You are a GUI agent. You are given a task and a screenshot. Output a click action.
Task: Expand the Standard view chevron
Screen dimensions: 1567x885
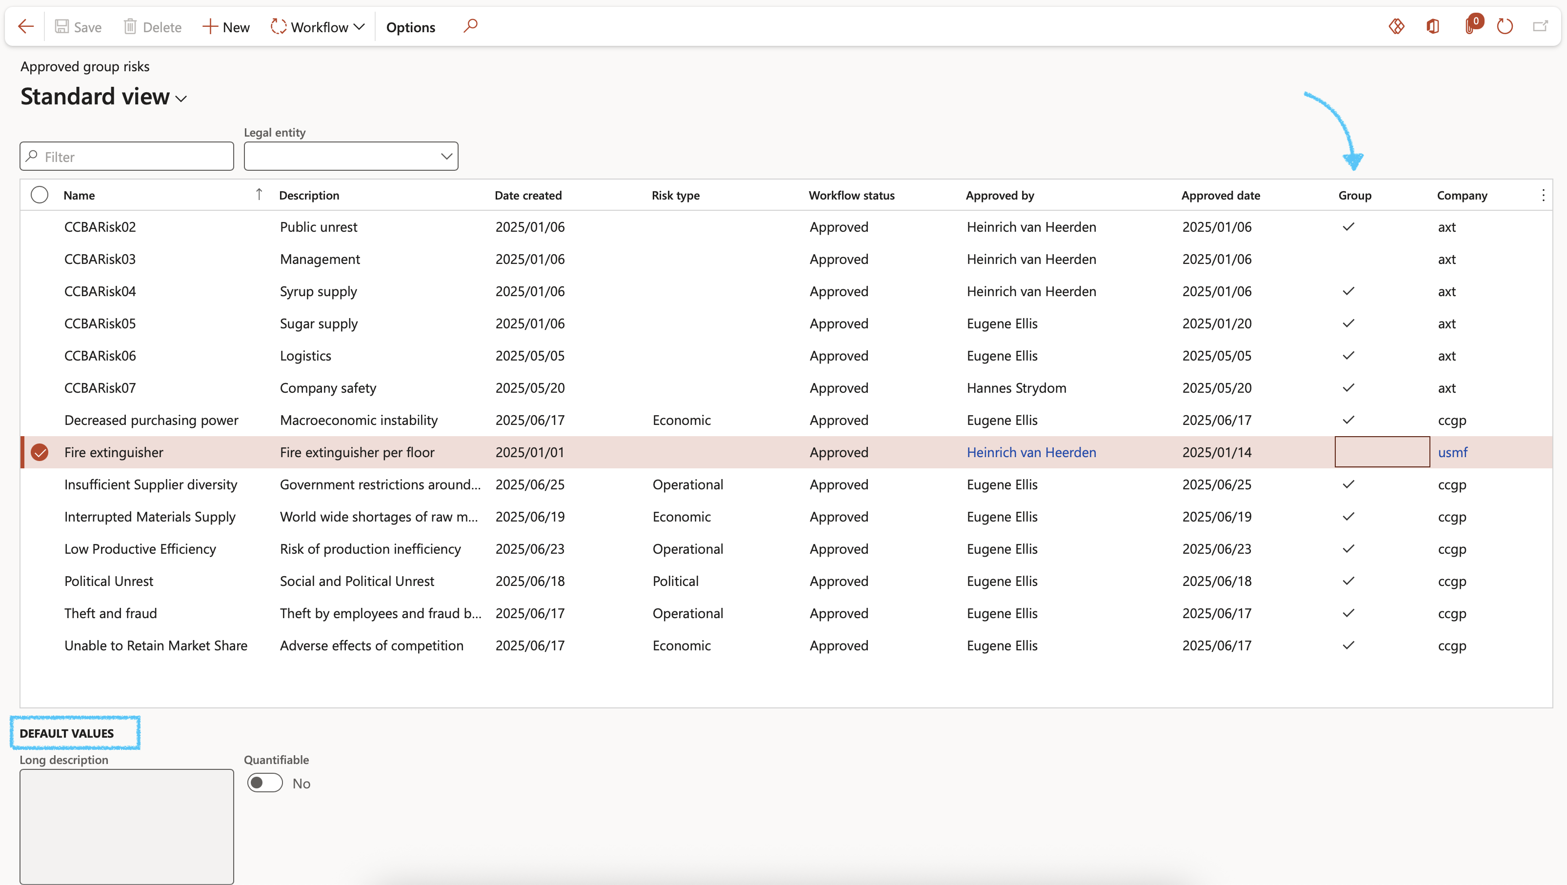click(181, 99)
